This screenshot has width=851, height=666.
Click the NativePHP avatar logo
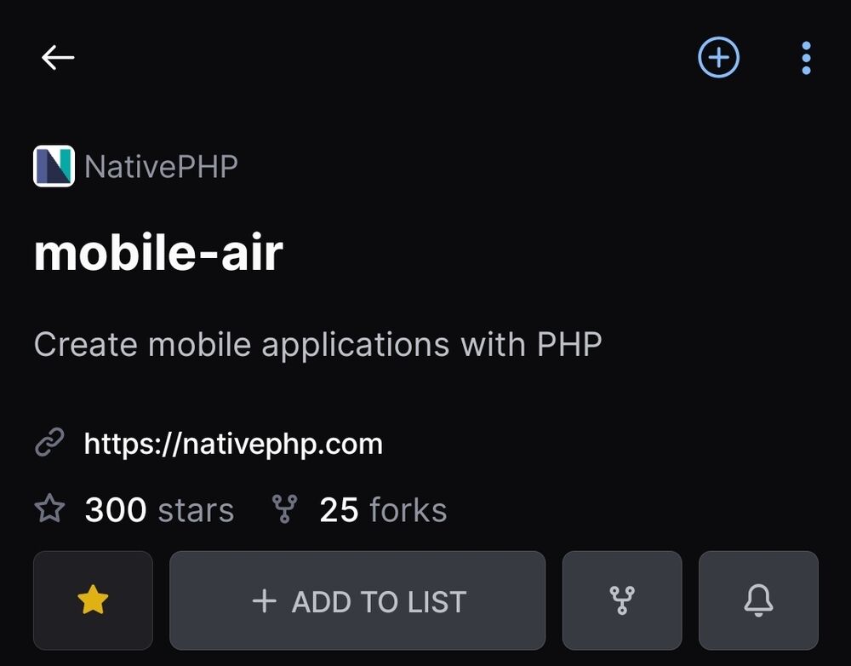(x=54, y=166)
